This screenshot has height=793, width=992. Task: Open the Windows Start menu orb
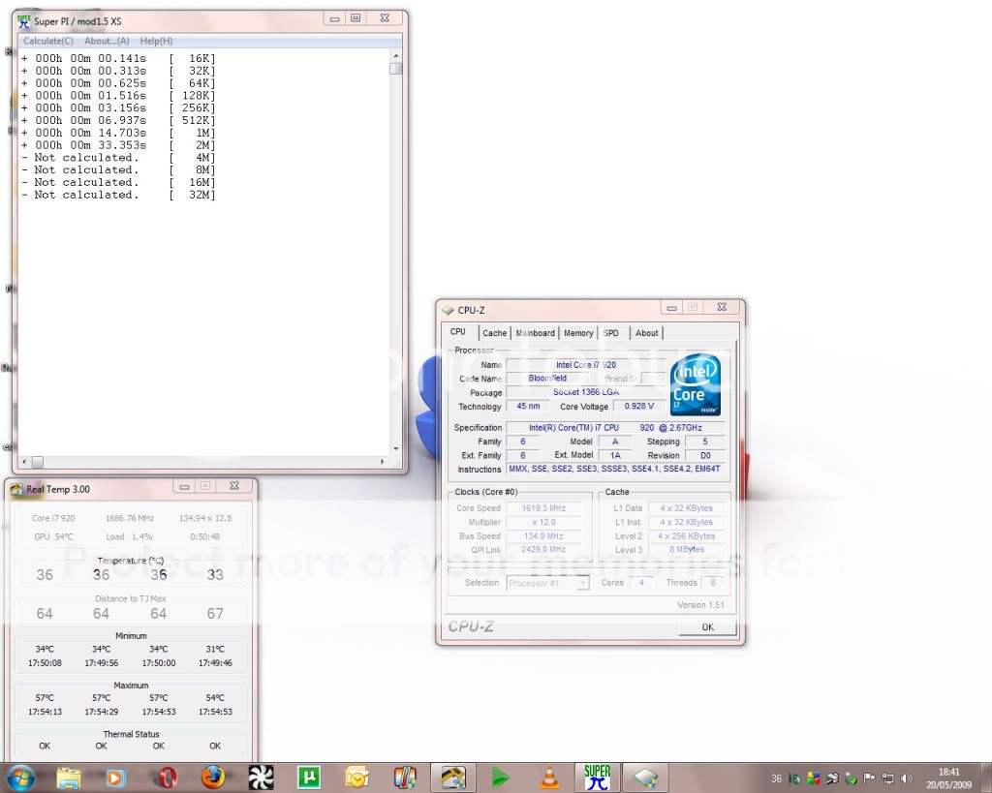click(21, 778)
